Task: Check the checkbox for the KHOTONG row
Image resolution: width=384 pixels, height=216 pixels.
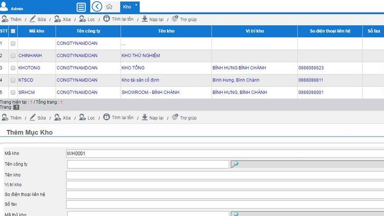Action: click(x=13, y=68)
